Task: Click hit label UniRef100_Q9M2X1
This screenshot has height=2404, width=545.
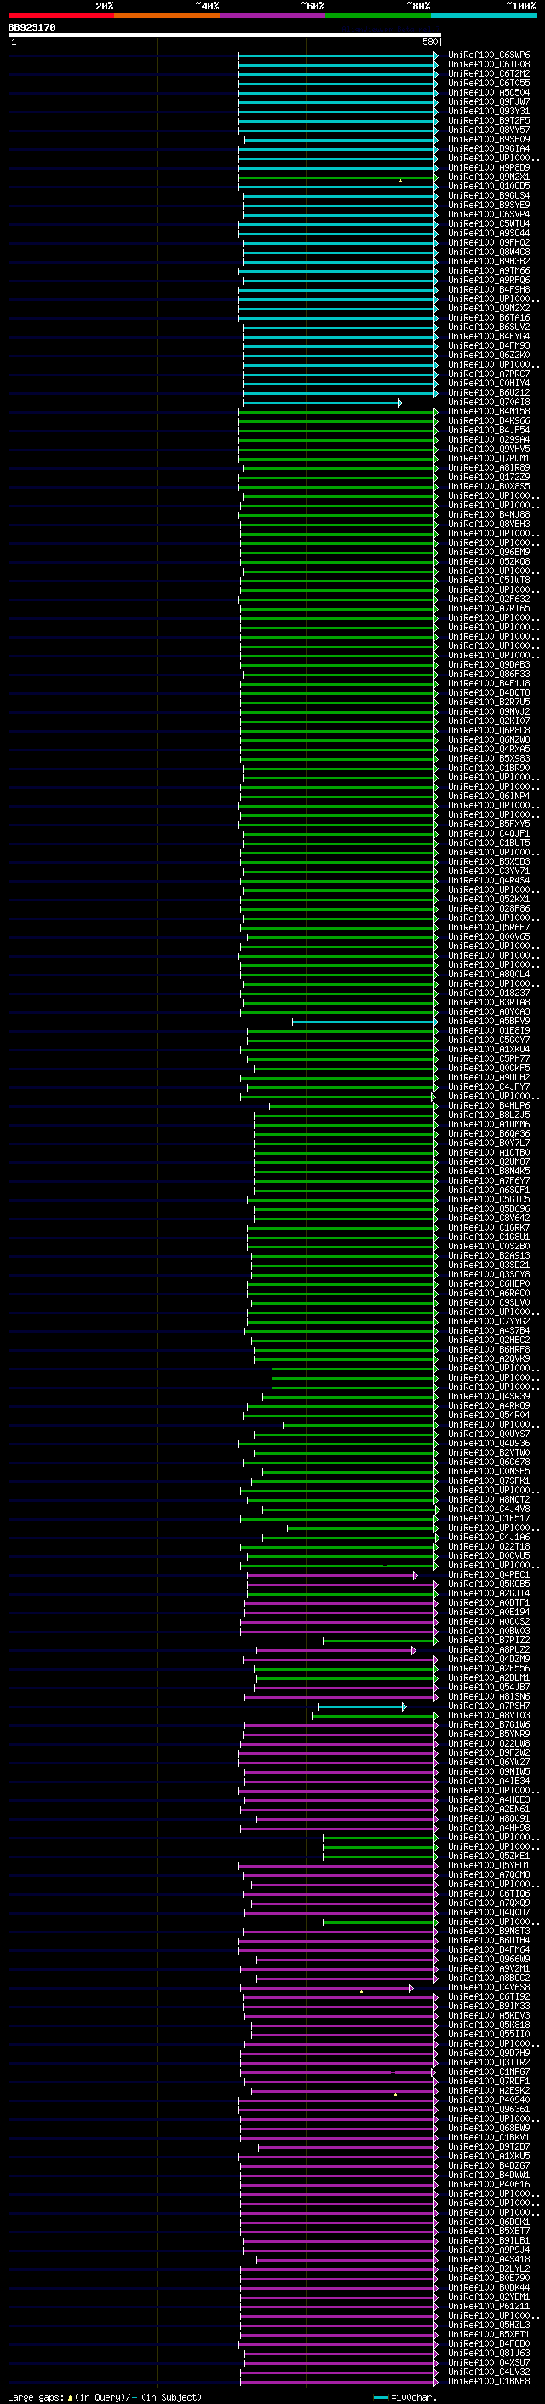Action: [489, 177]
